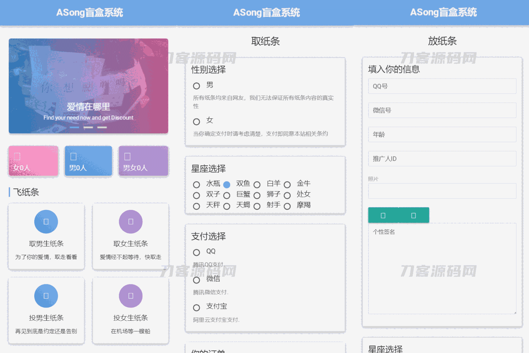Go to third banner slide indicator
Image resolution: width=529 pixels, height=353 pixels.
pos(102,127)
